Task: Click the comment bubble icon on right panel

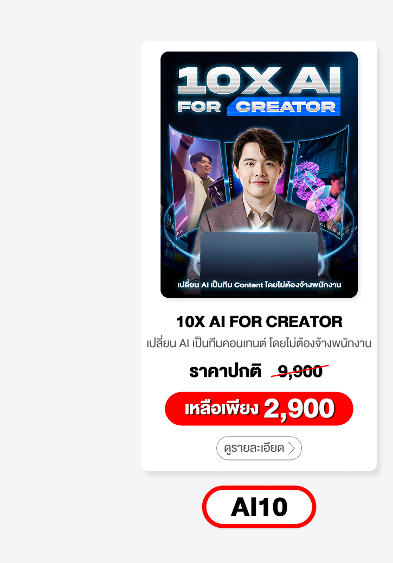Action: pyautogui.click(x=329, y=228)
